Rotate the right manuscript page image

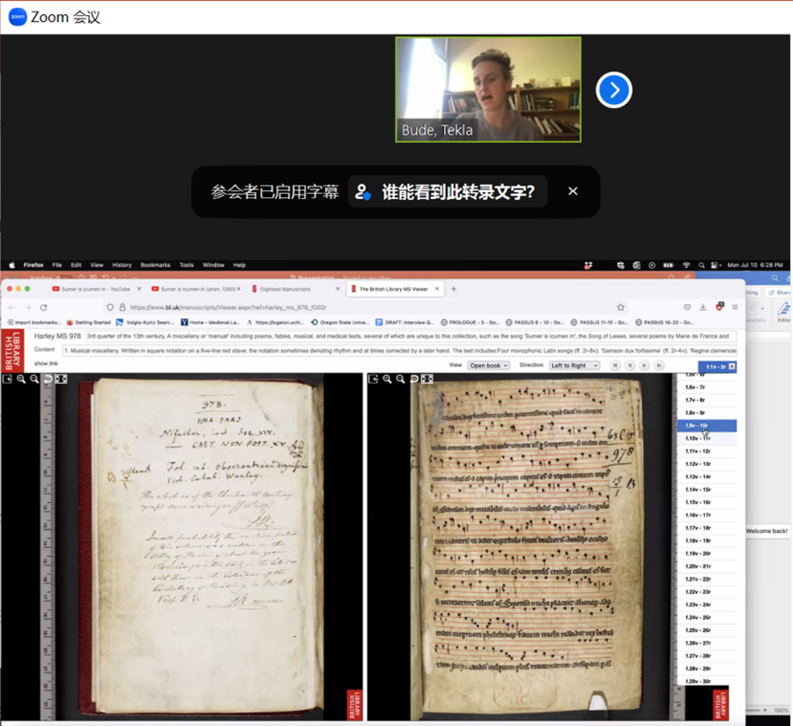(414, 379)
